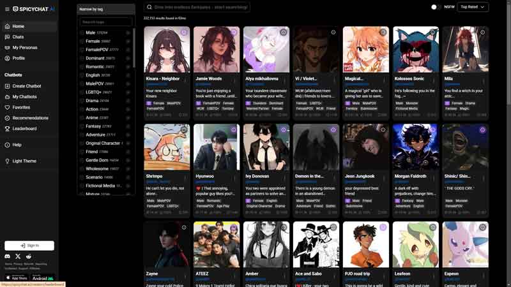Open the Demon in the... character thumbnail
511x287 pixels.
click(316, 147)
